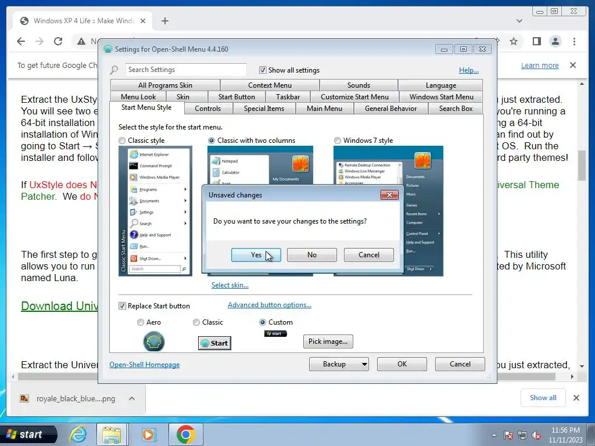Screen dimensions: 595x446
Task: Click the Aero shell start button image
Action: click(153, 341)
